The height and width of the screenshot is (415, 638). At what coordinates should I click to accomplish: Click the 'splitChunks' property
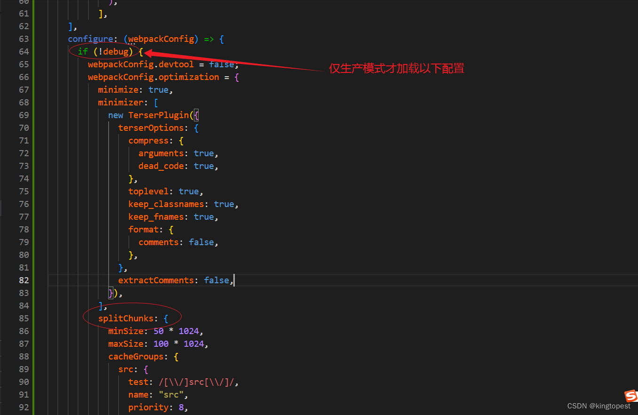coord(126,318)
